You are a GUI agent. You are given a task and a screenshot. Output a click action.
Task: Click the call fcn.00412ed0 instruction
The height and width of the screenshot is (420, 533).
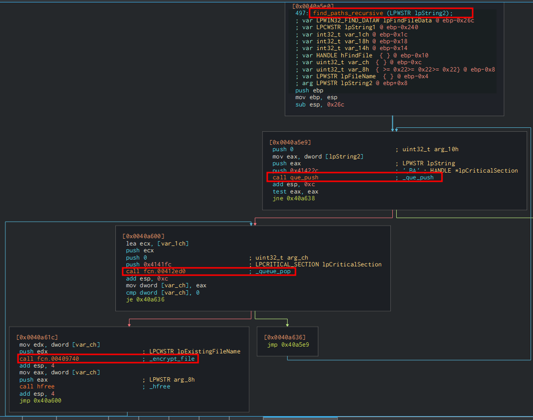[x=155, y=271]
